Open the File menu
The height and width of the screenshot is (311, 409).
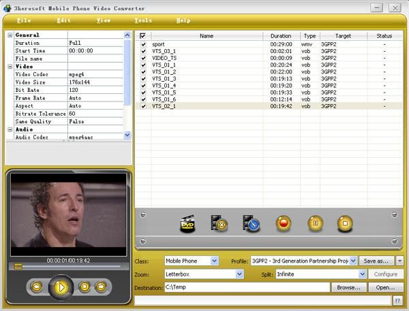(x=24, y=20)
